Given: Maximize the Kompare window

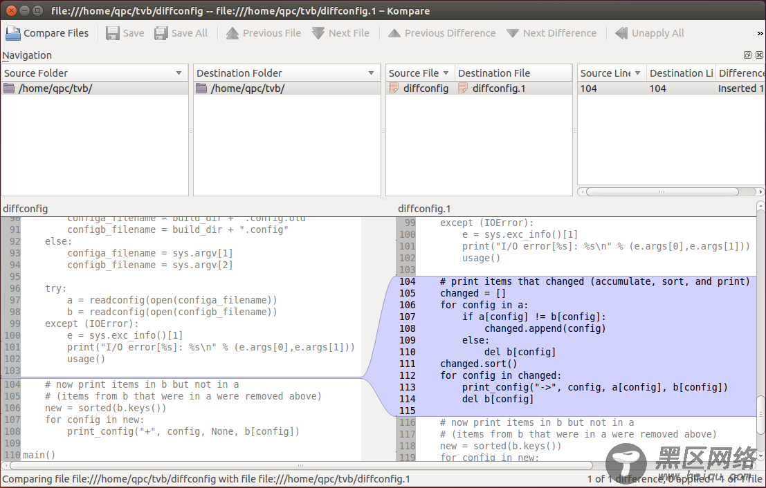Looking at the screenshot, I should click(37, 10).
